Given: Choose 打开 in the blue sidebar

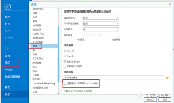Looking at the screenshot, I should pos(7,24).
